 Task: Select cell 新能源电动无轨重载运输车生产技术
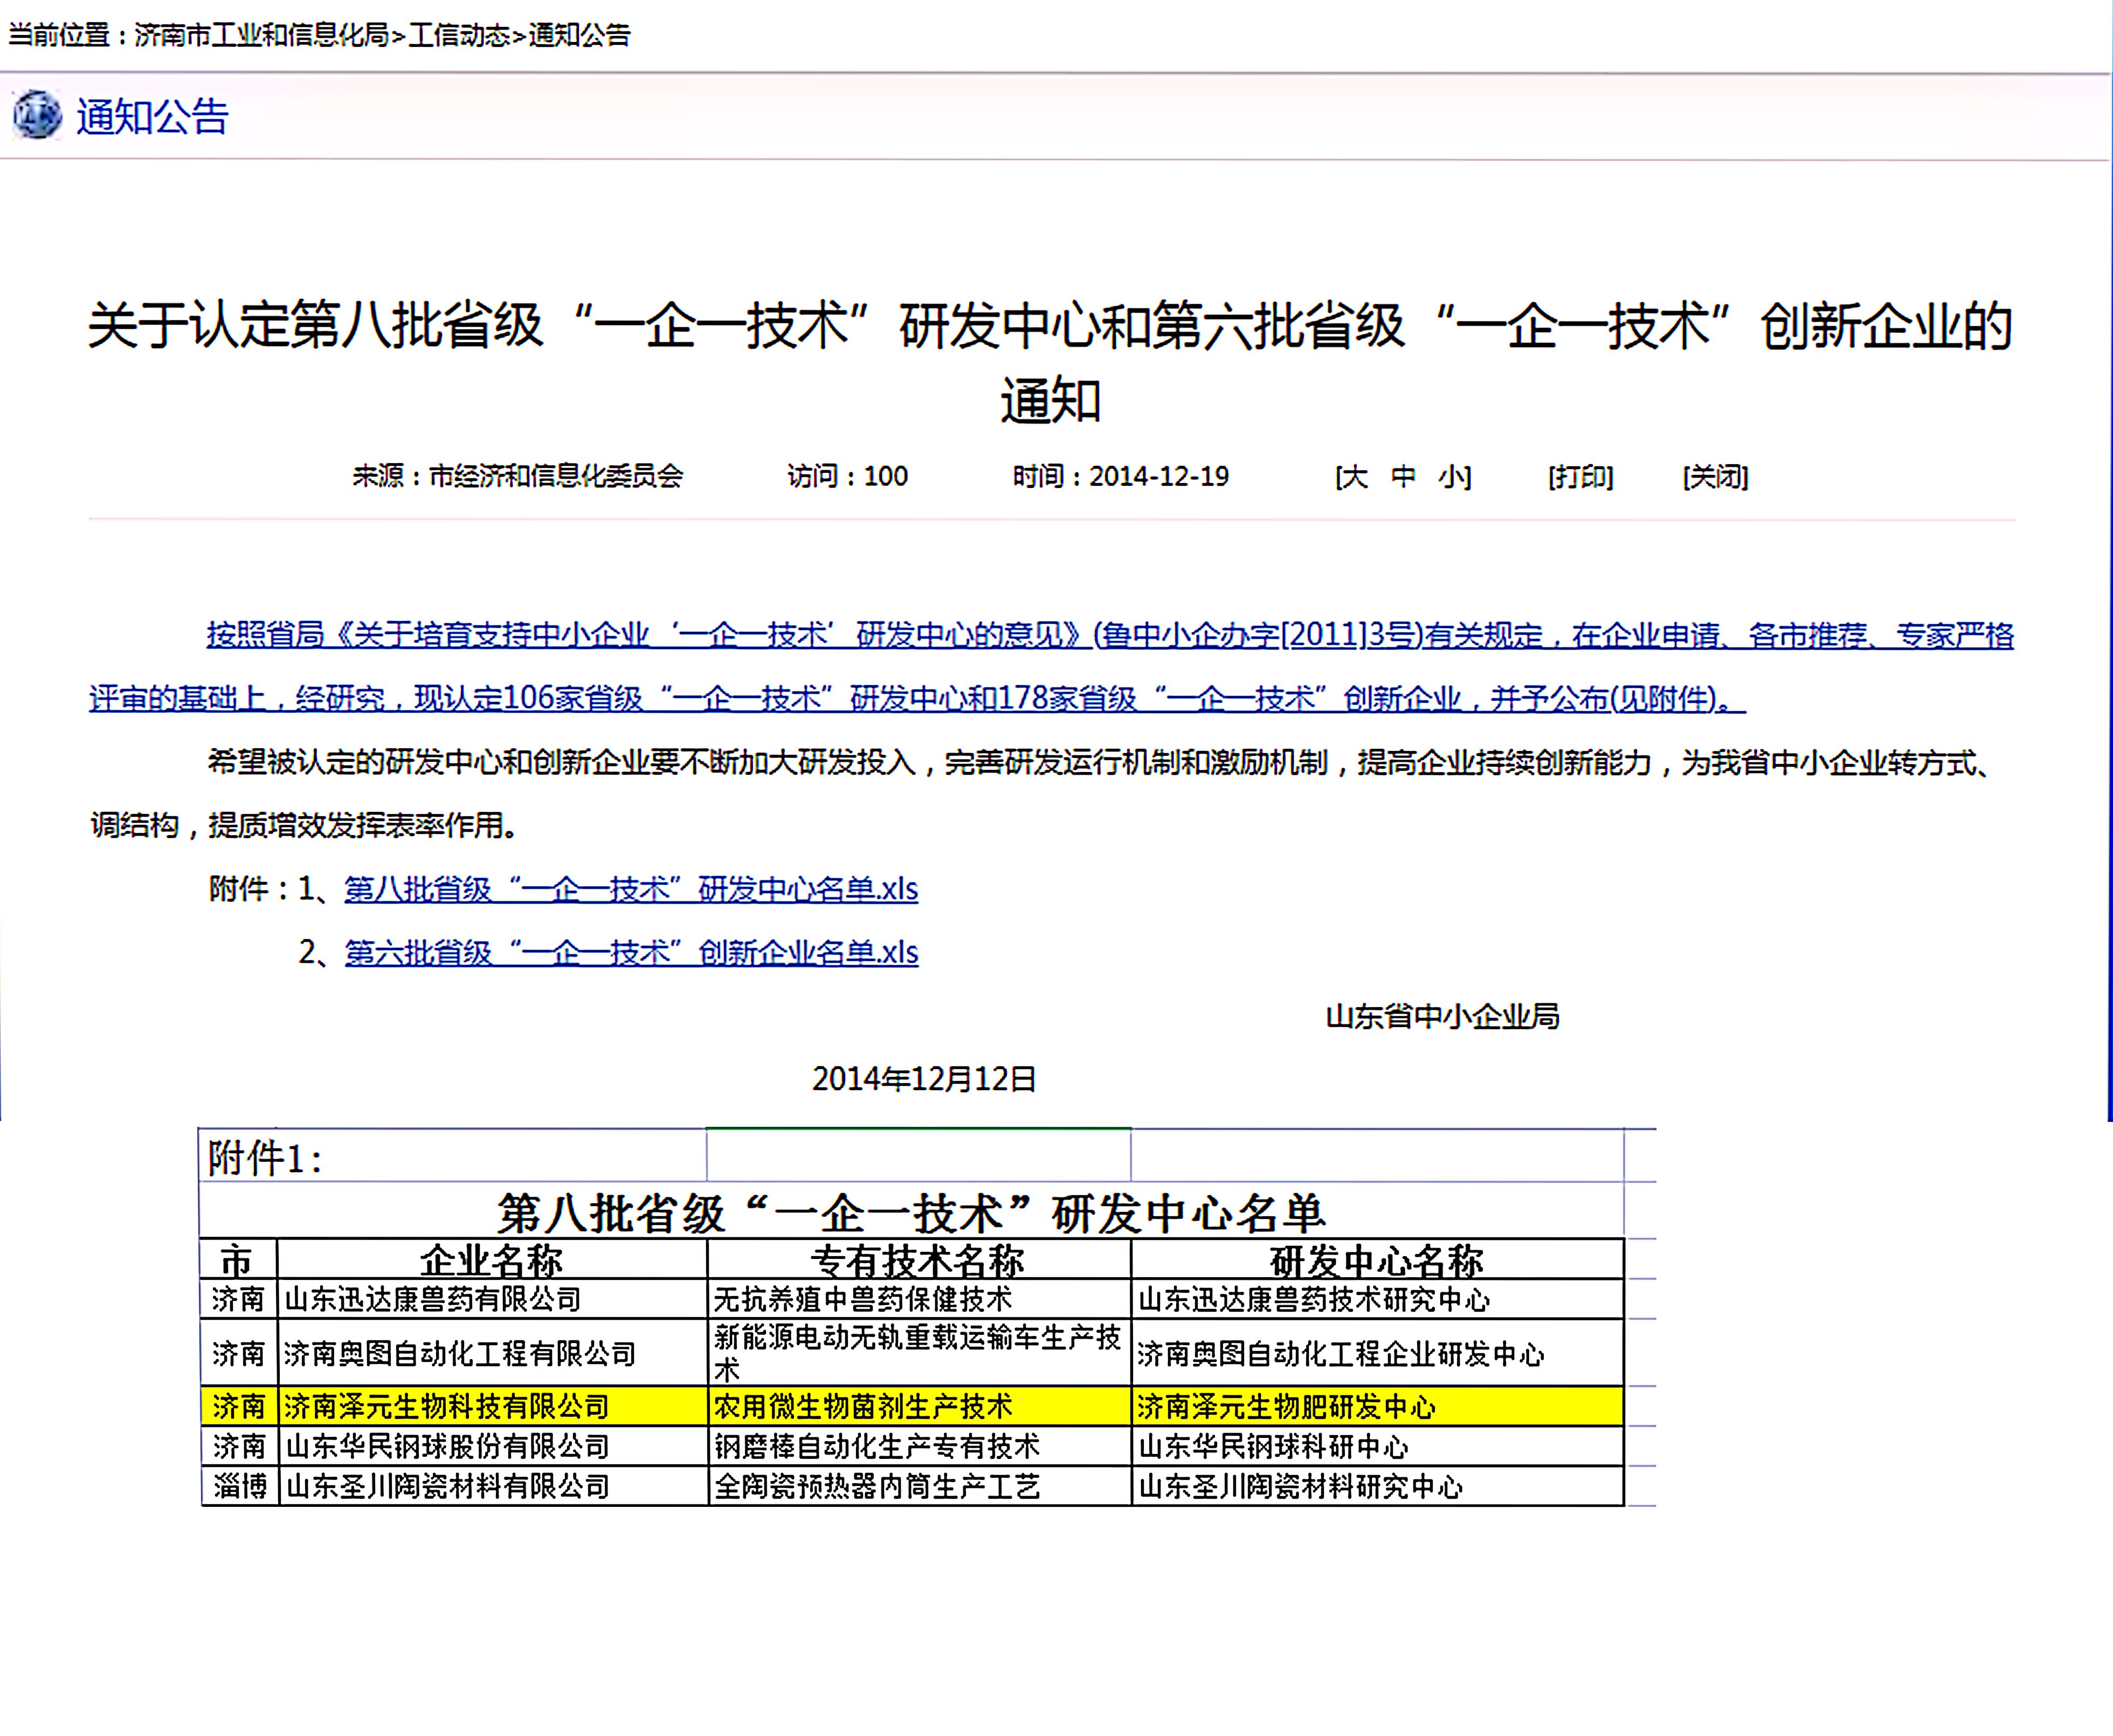click(919, 1353)
